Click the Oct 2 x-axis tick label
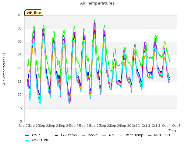Image resolution: width=195 pixels, height=146 pixels. coord(146,126)
